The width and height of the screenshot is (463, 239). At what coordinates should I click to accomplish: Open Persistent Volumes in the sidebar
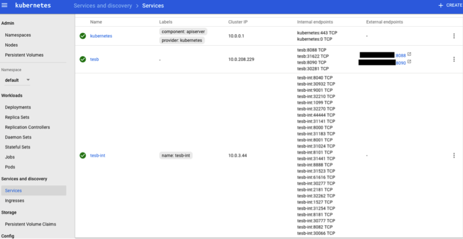click(x=24, y=55)
